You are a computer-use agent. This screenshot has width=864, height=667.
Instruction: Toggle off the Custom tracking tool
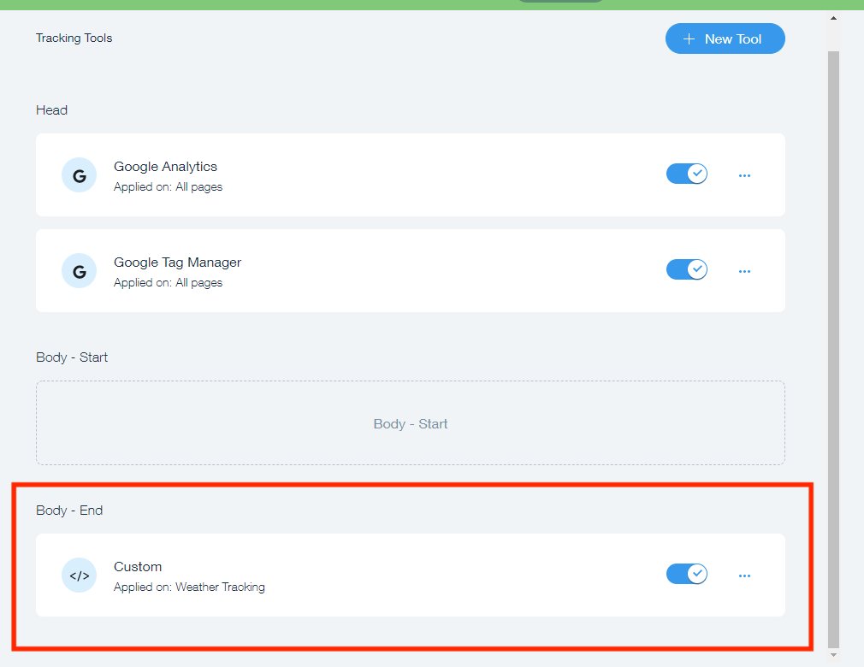686,574
